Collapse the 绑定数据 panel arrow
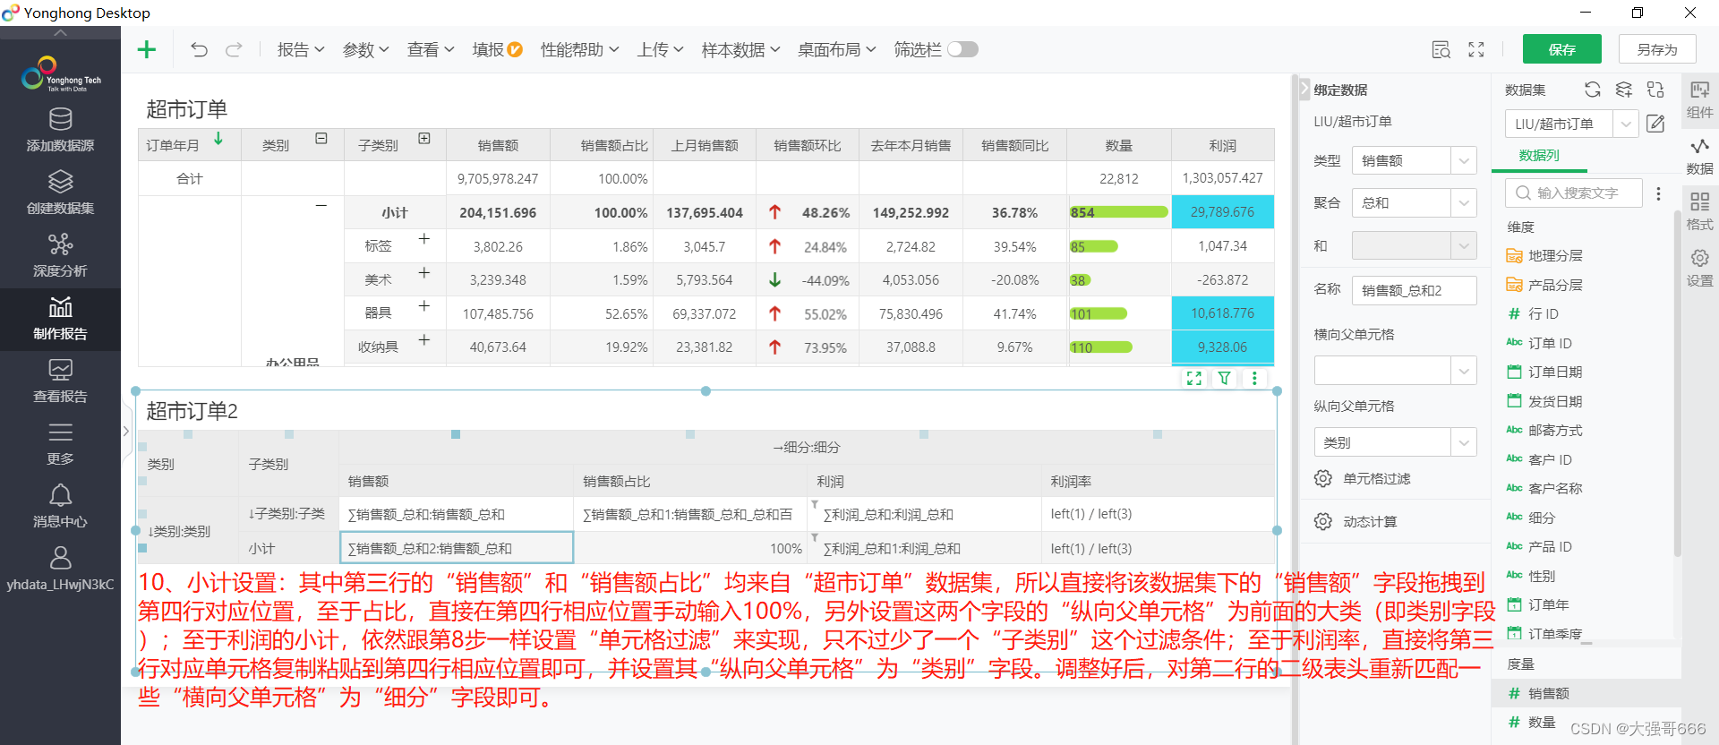Screen dimensions: 1719x745 (1304, 90)
